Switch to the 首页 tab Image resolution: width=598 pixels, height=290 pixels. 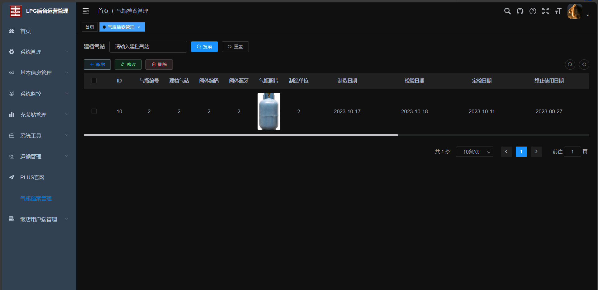[x=90, y=27]
